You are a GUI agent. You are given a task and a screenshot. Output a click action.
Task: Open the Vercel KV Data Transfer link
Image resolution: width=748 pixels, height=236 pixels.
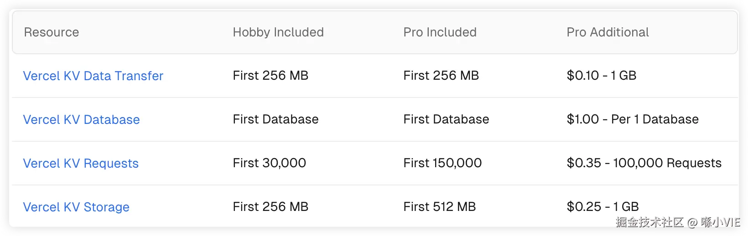pos(93,76)
